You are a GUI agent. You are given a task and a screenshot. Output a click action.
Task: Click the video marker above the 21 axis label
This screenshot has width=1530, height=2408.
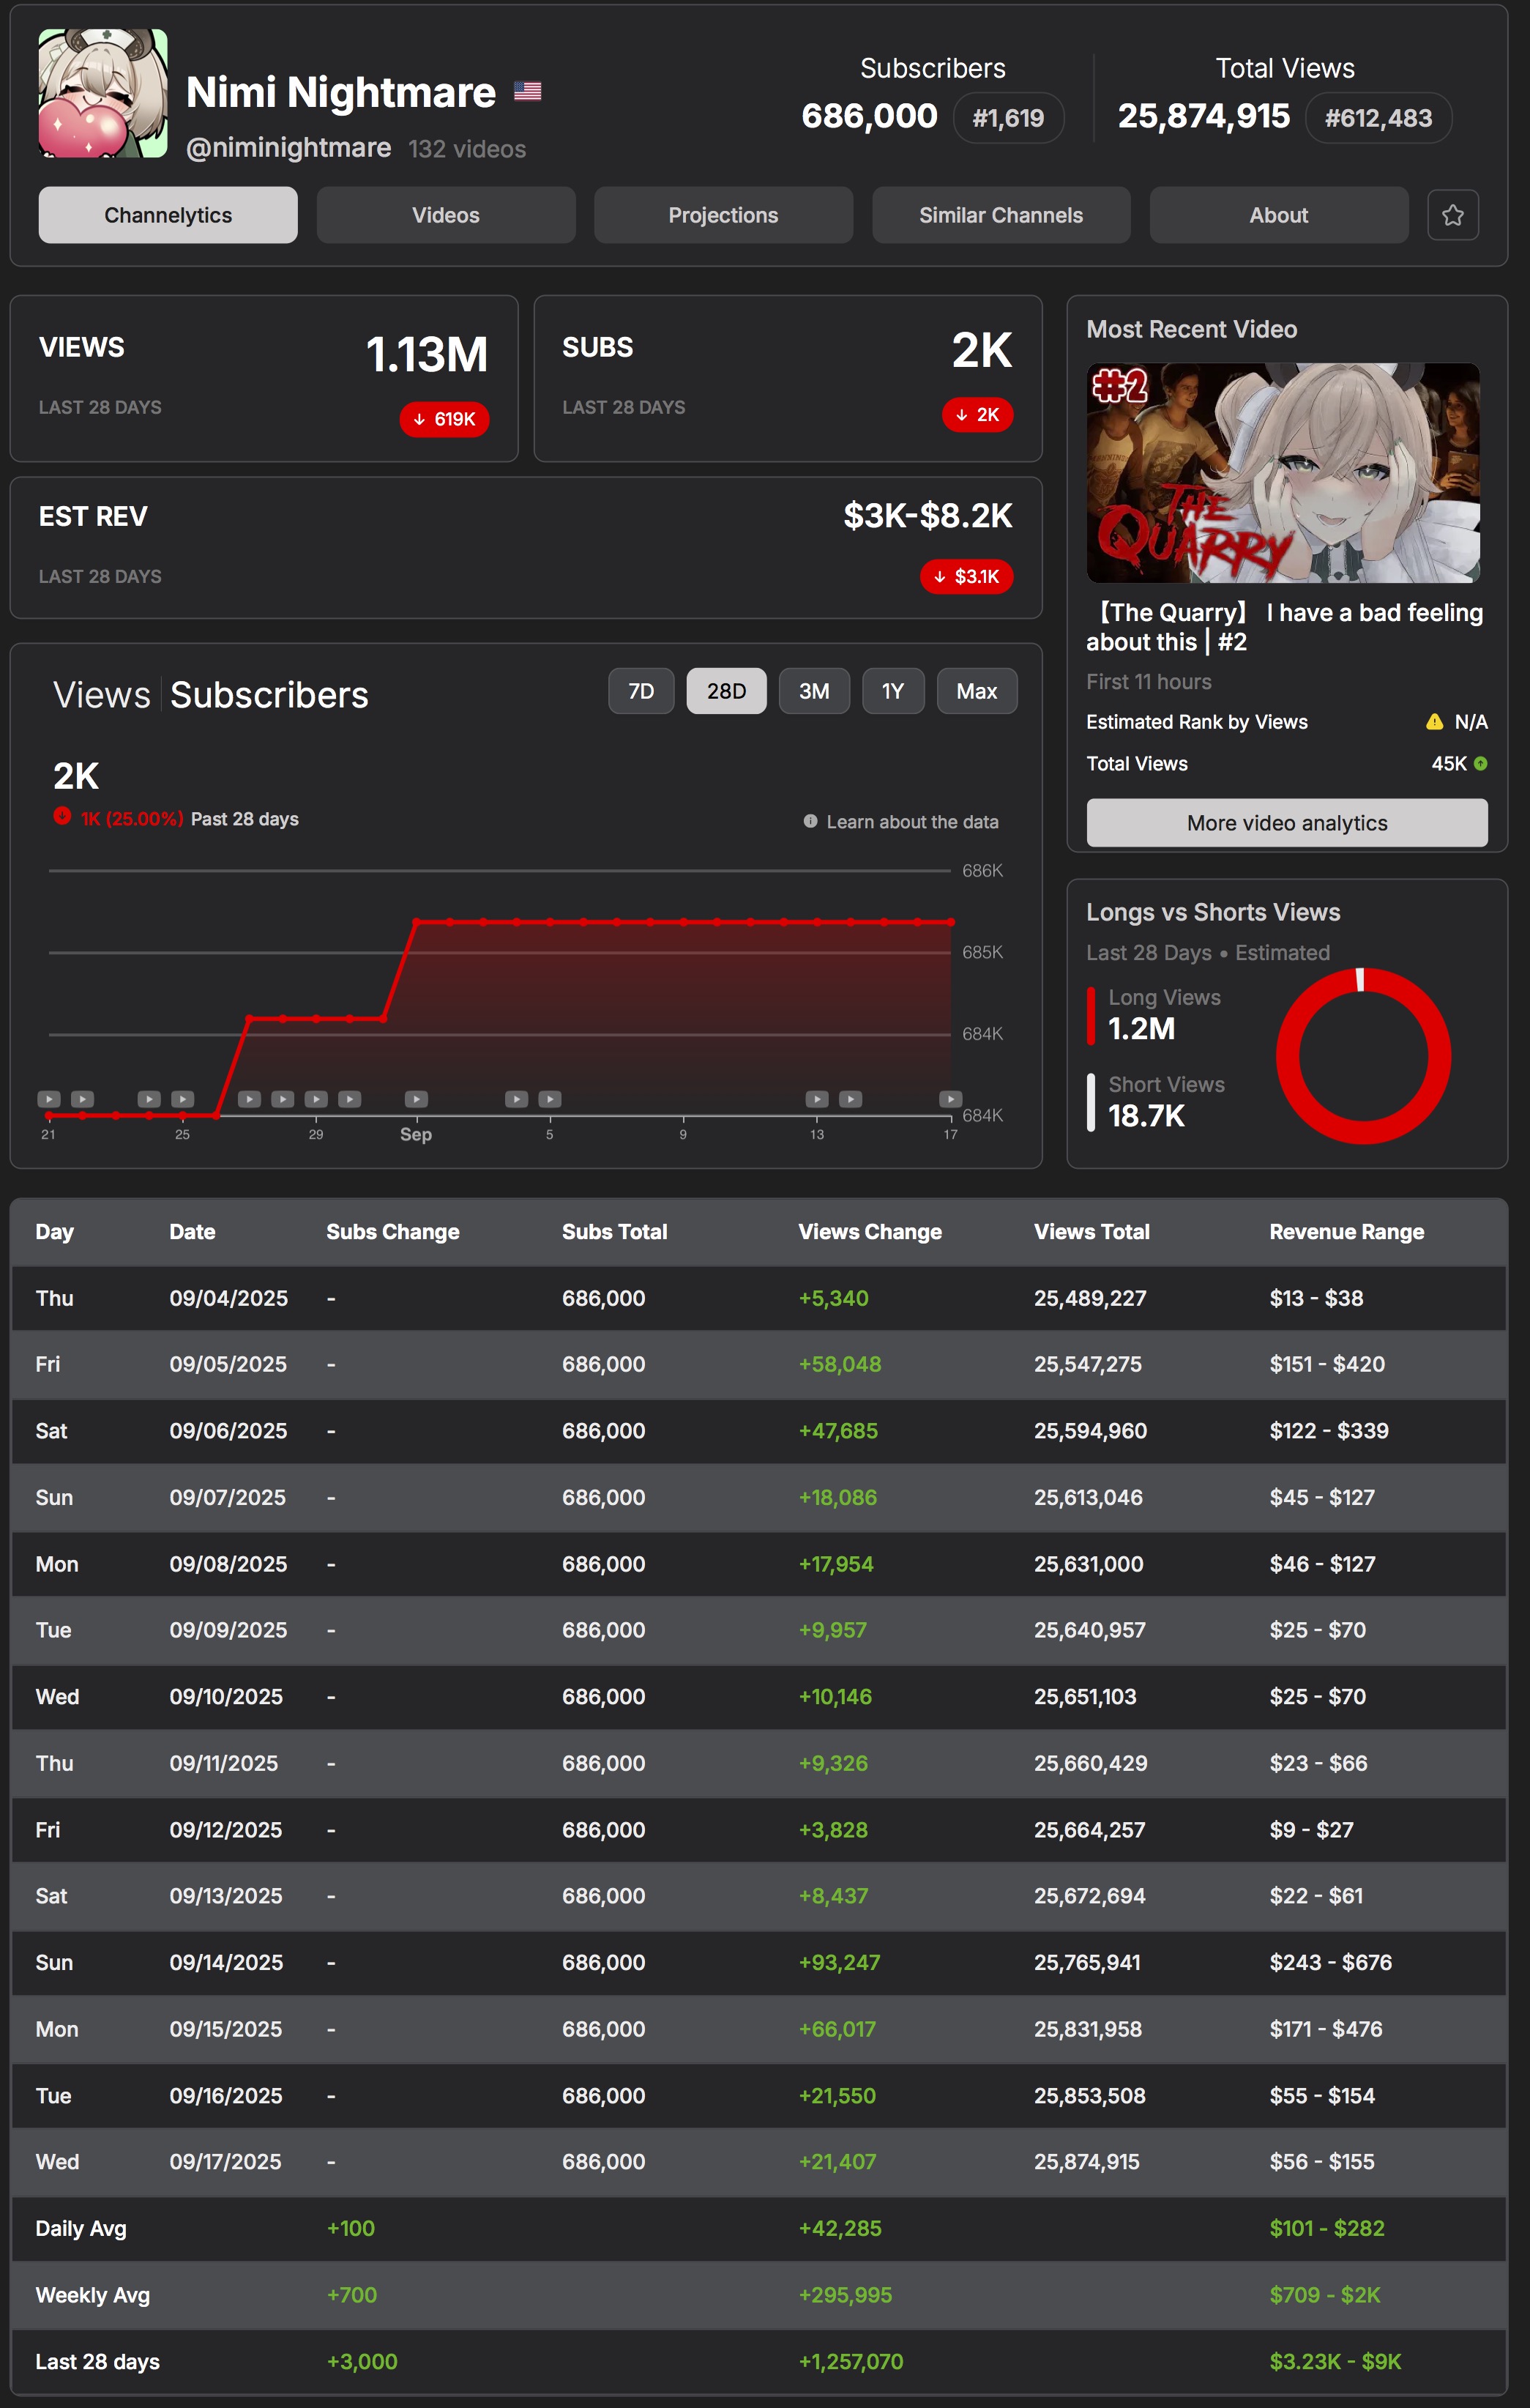click(49, 1099)
